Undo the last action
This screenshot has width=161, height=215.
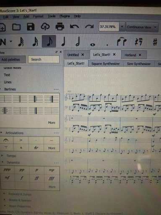(74, 26)
